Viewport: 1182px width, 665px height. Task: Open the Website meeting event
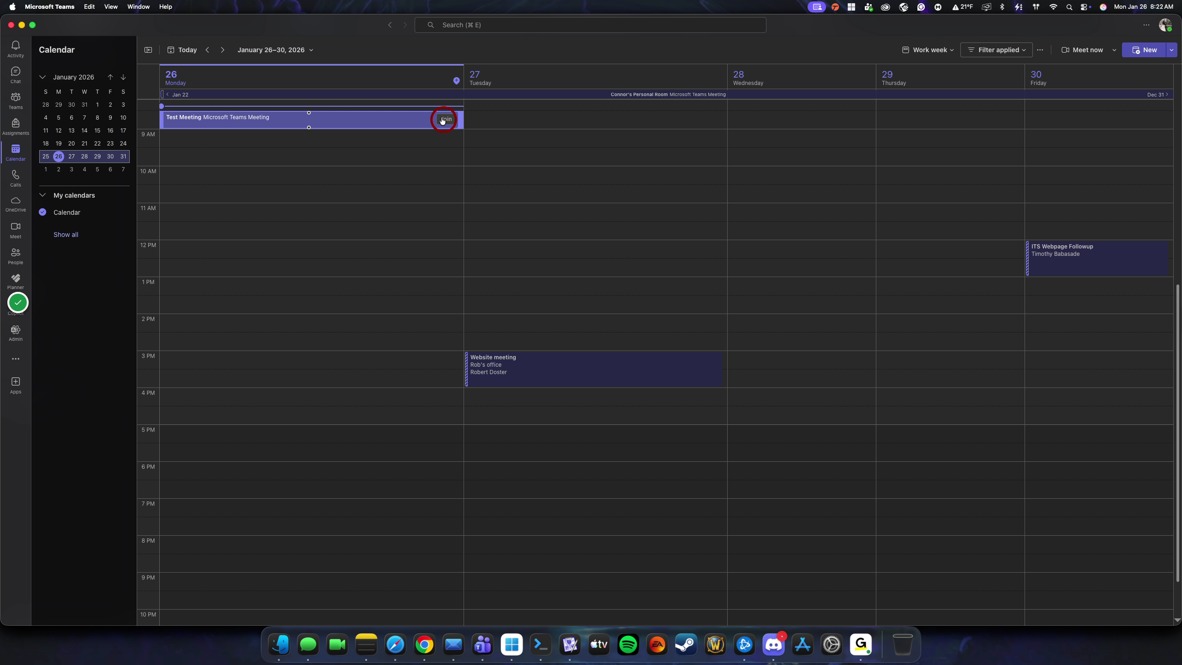click(x=593, y=369)
